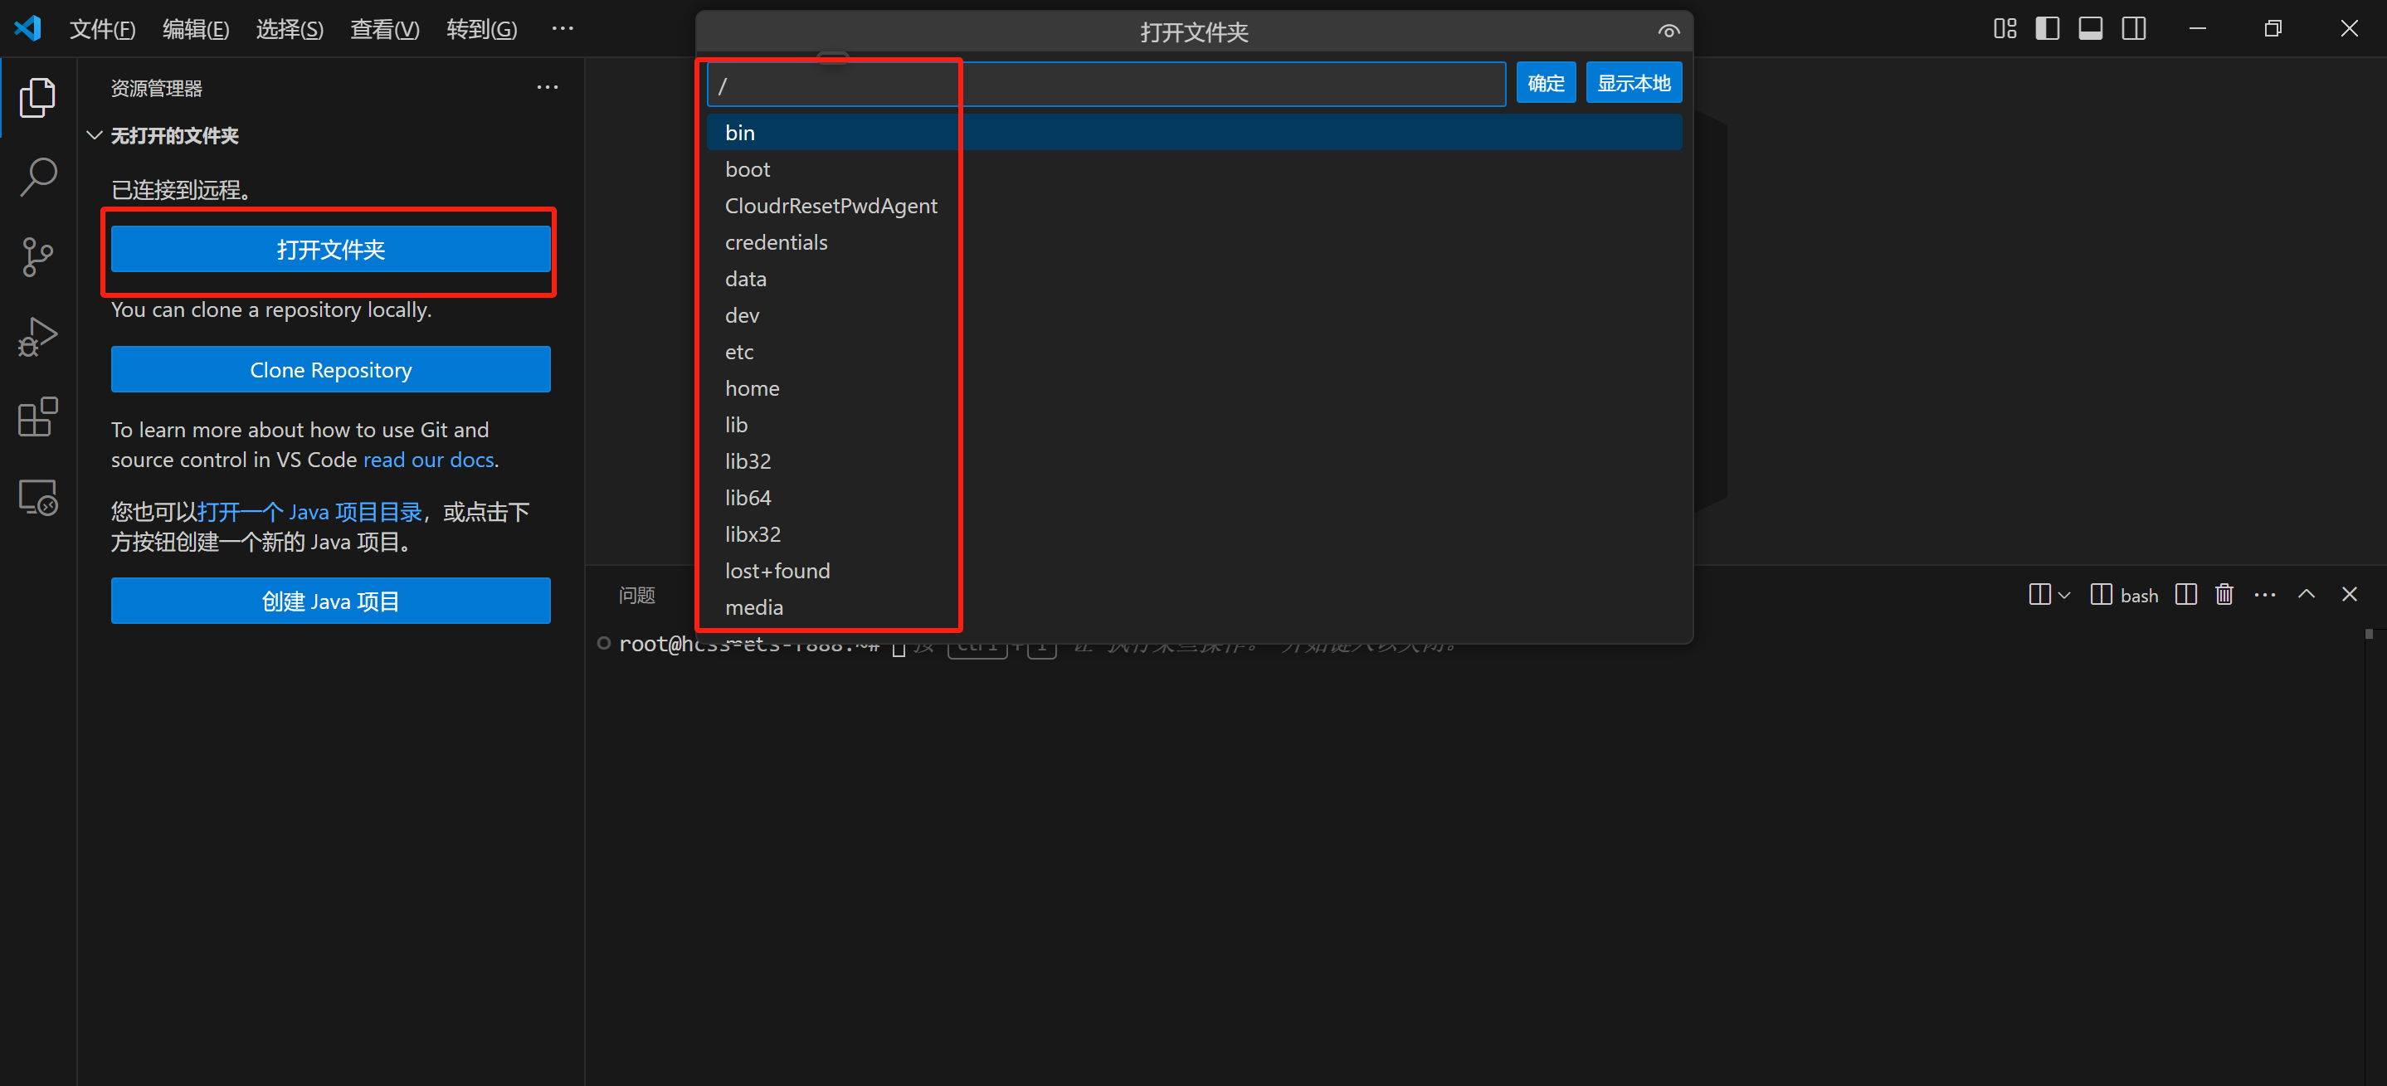Open Remote Explorer view icon
2387x1086 pixels.
point(37,498)
